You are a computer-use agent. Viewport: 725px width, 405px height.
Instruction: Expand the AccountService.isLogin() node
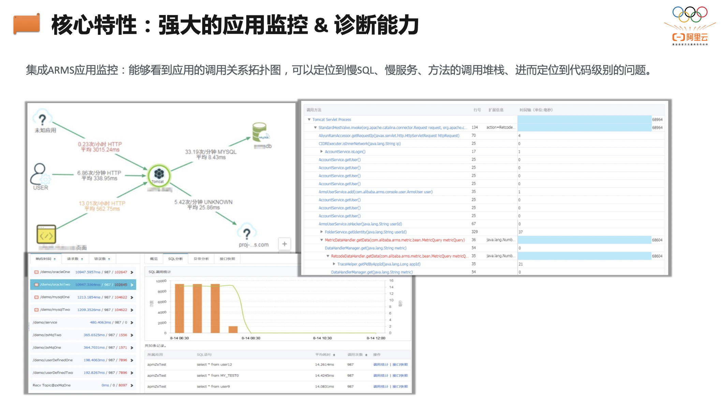pos(321,152)
